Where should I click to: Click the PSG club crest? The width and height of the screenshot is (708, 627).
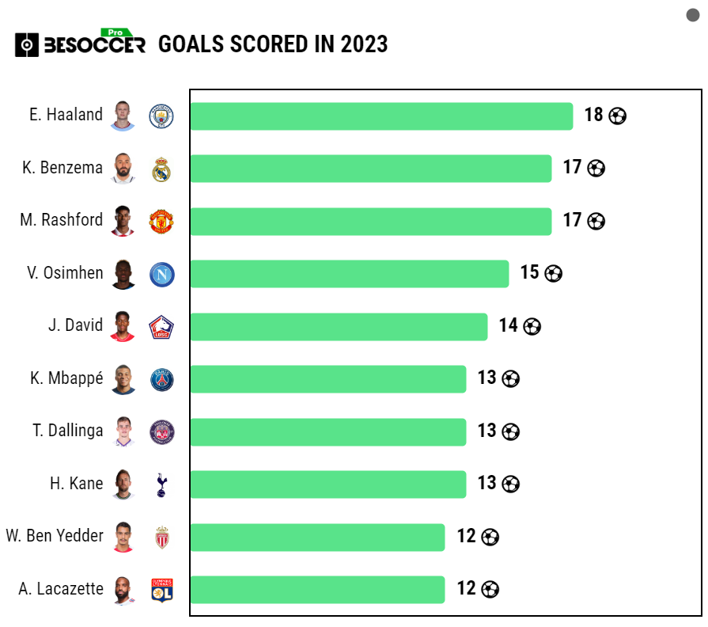(x=161, y=379)
